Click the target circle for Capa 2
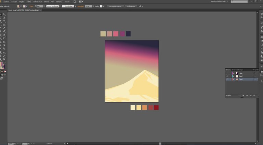This screenshot has width=263, height=145. (254, 79)
